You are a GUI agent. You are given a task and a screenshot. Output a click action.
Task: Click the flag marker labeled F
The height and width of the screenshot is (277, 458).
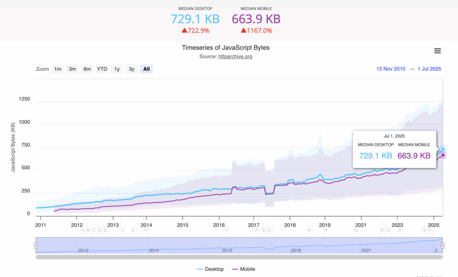[123, 230]
